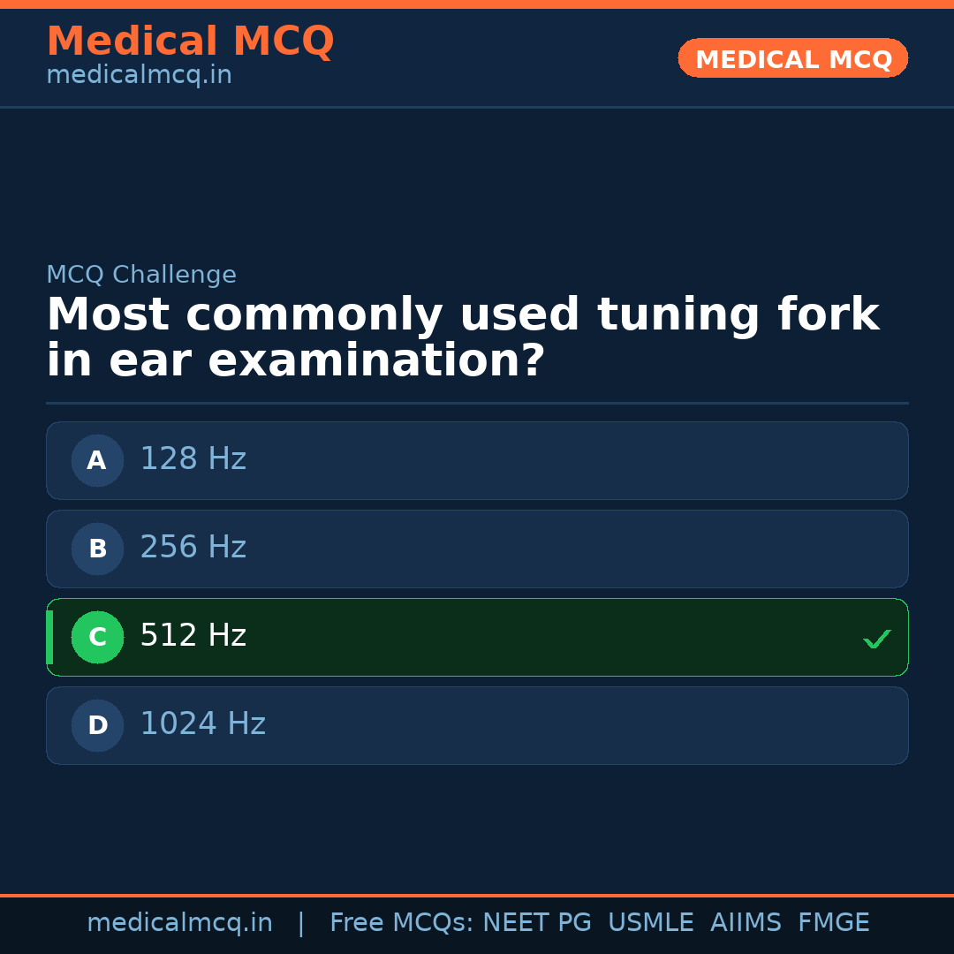Screen dimensions: 954x954
Task: Click the MCQ Challenge label
Action: click(x=141, y=276)
